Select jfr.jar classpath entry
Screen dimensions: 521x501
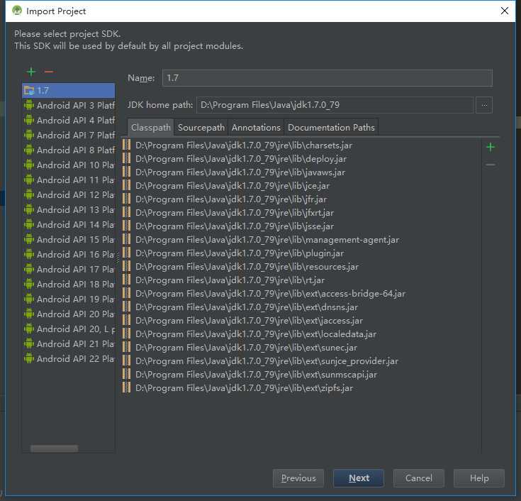coord(231,199)
